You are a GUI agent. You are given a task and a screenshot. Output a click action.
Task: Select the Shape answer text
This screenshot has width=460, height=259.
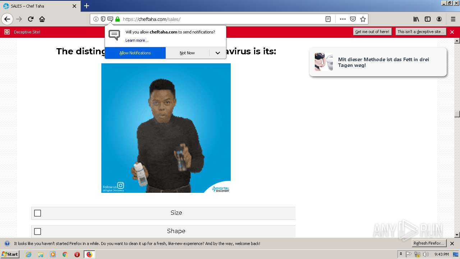point(176,231)
